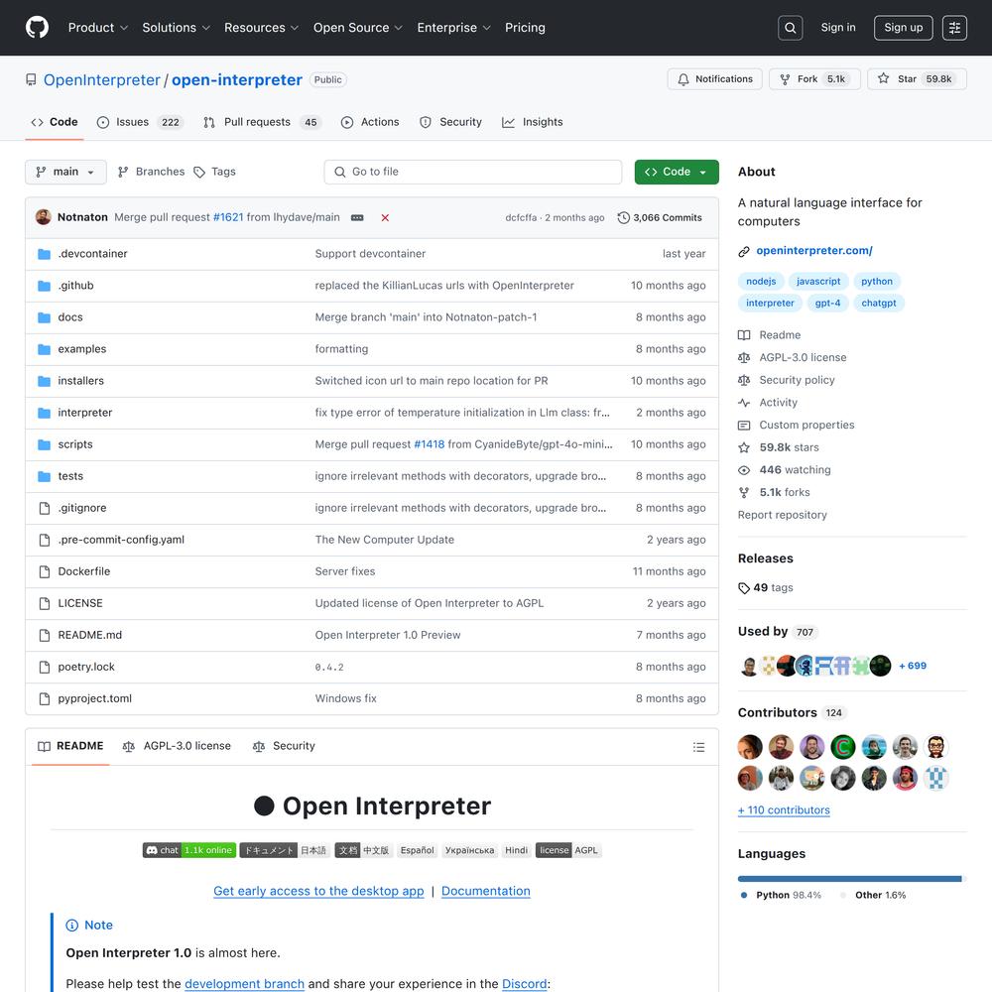View repository Tags

tap(214, 172)
